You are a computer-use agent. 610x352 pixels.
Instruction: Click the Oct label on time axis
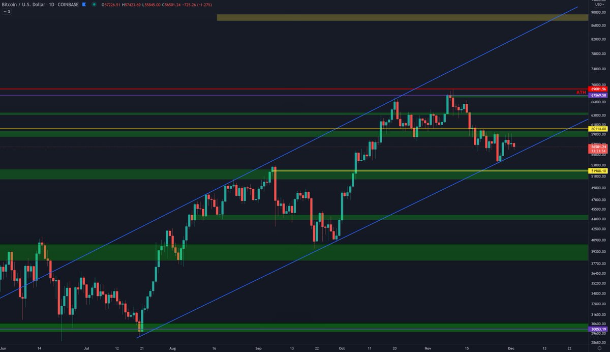(x=342, y=348)
